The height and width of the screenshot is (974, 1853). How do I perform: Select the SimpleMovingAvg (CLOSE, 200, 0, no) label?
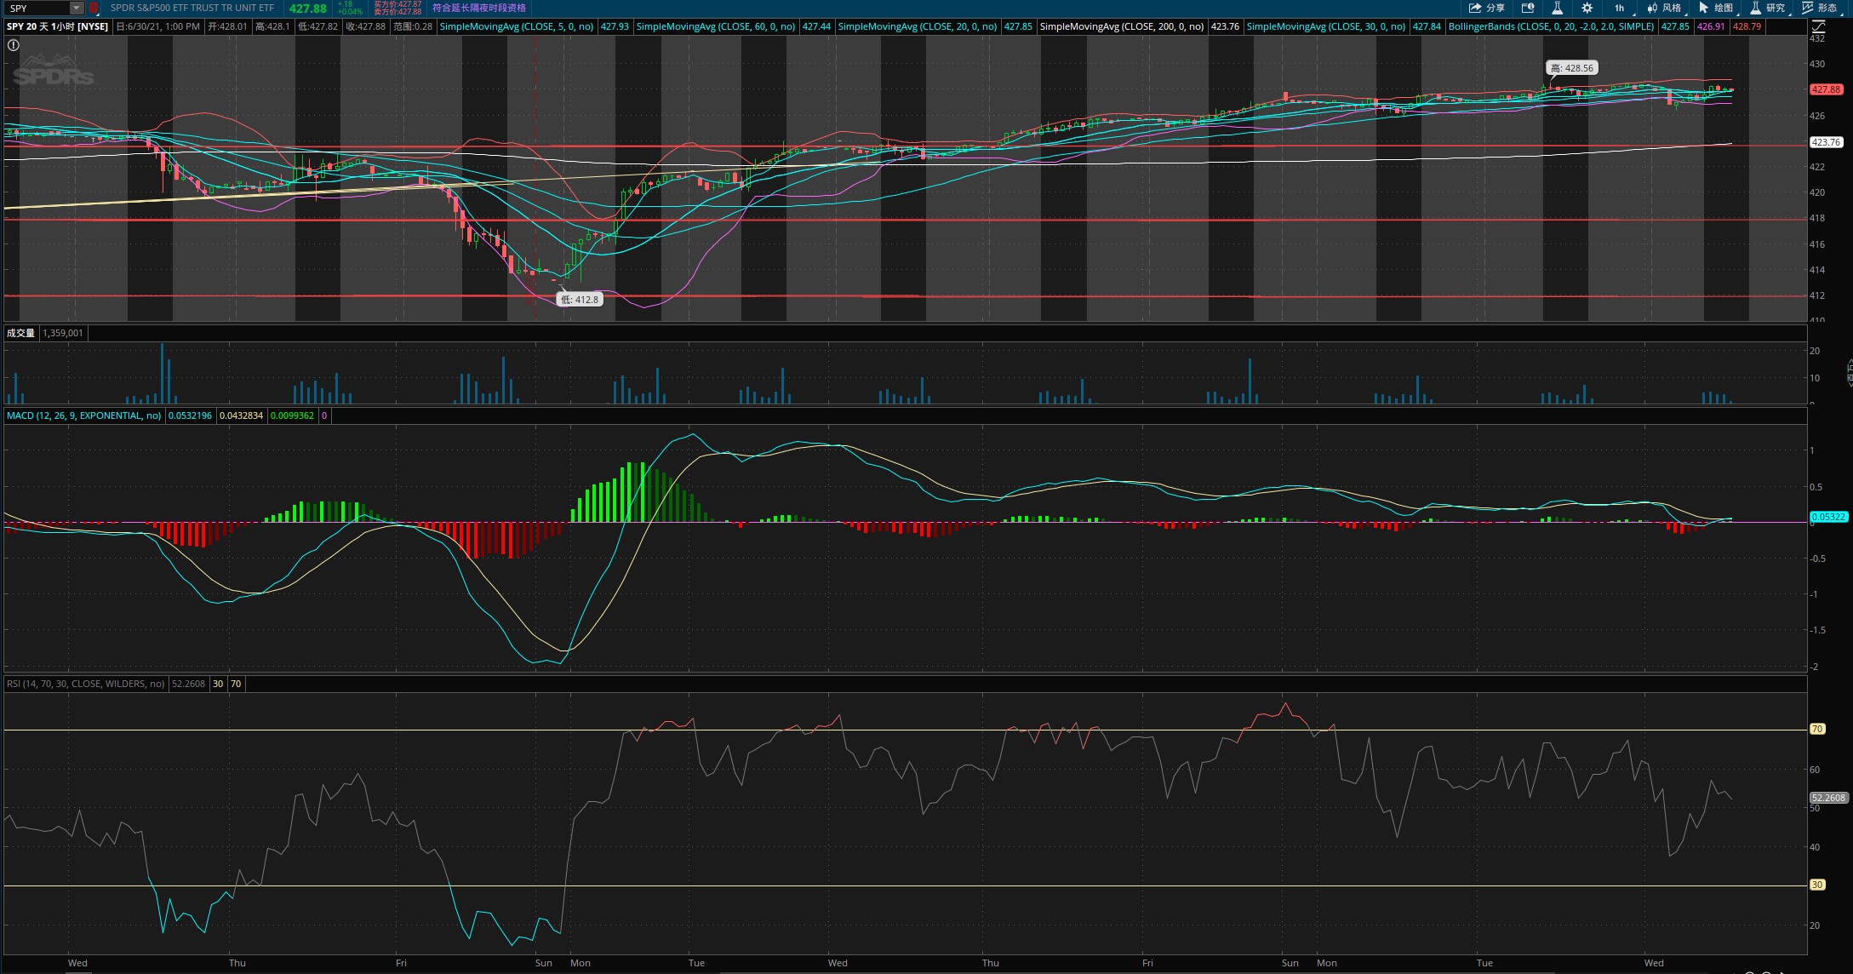click(1122, 26)
